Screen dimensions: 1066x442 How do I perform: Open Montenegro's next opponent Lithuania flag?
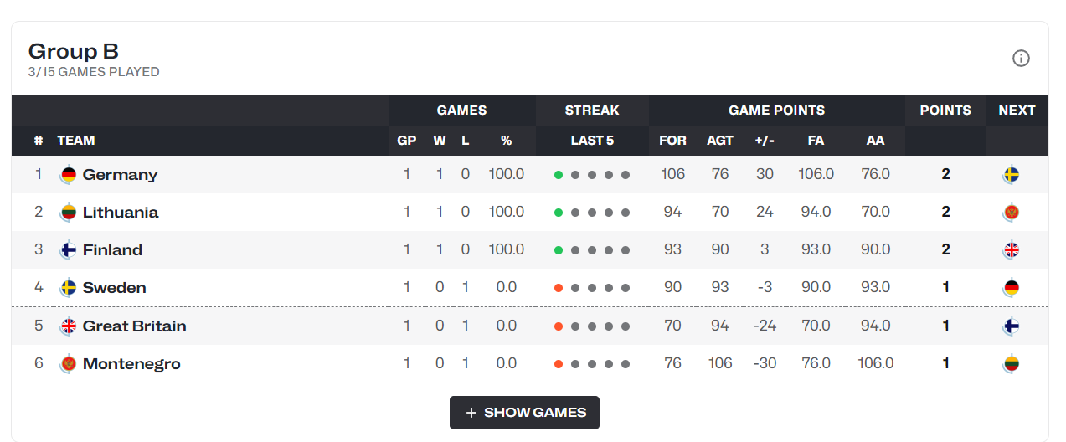tap(1012, 364)
